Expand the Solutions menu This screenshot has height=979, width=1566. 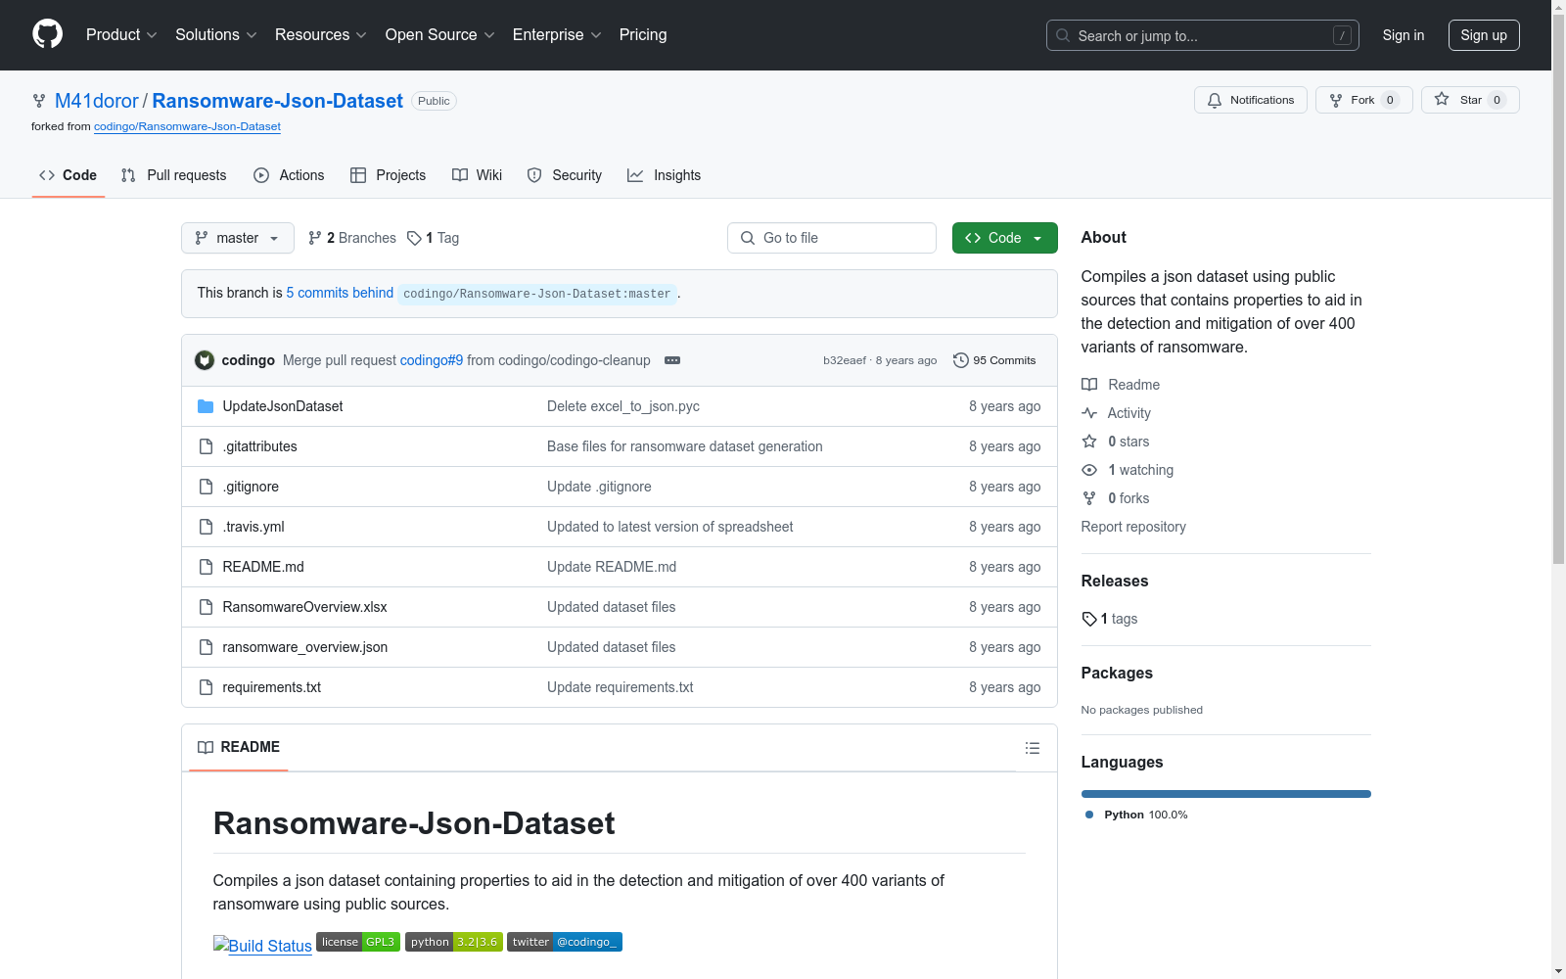[x=216, y=34]
